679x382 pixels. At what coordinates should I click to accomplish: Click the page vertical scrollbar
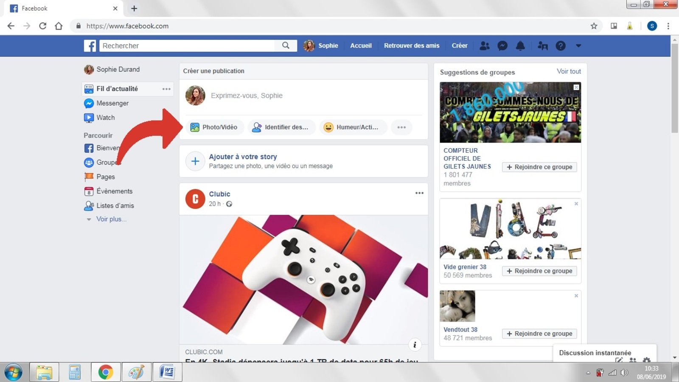click(674, 88)
